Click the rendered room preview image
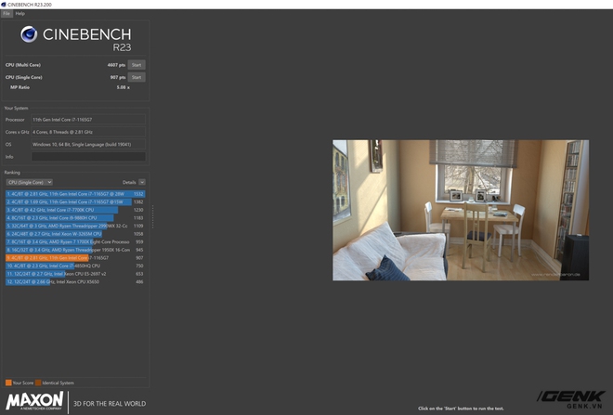This screenshot has height=415, width=613. pos(461,210)
